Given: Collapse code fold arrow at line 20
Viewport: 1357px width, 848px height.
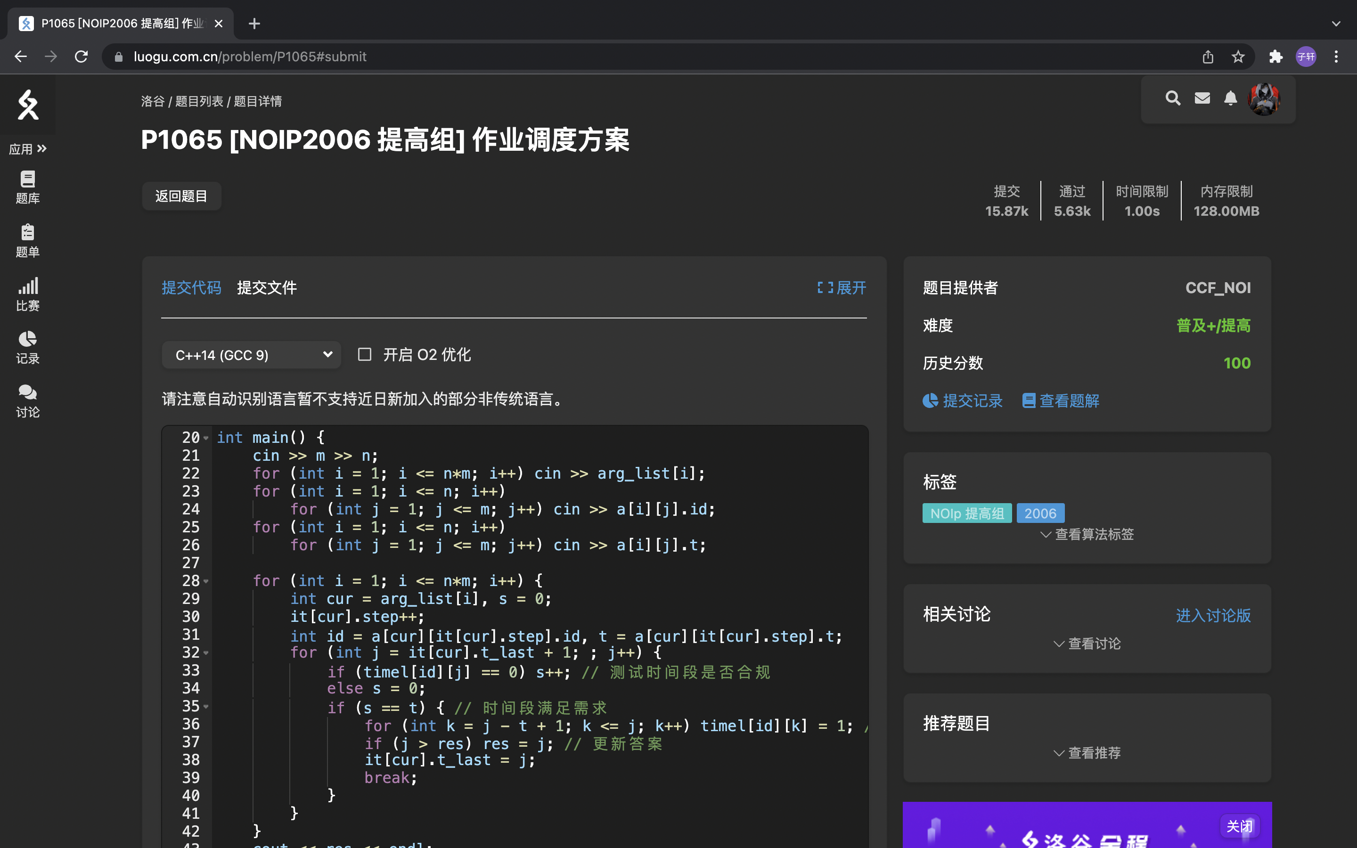Looking at the screenshot, I should click(x=206, y=438).
